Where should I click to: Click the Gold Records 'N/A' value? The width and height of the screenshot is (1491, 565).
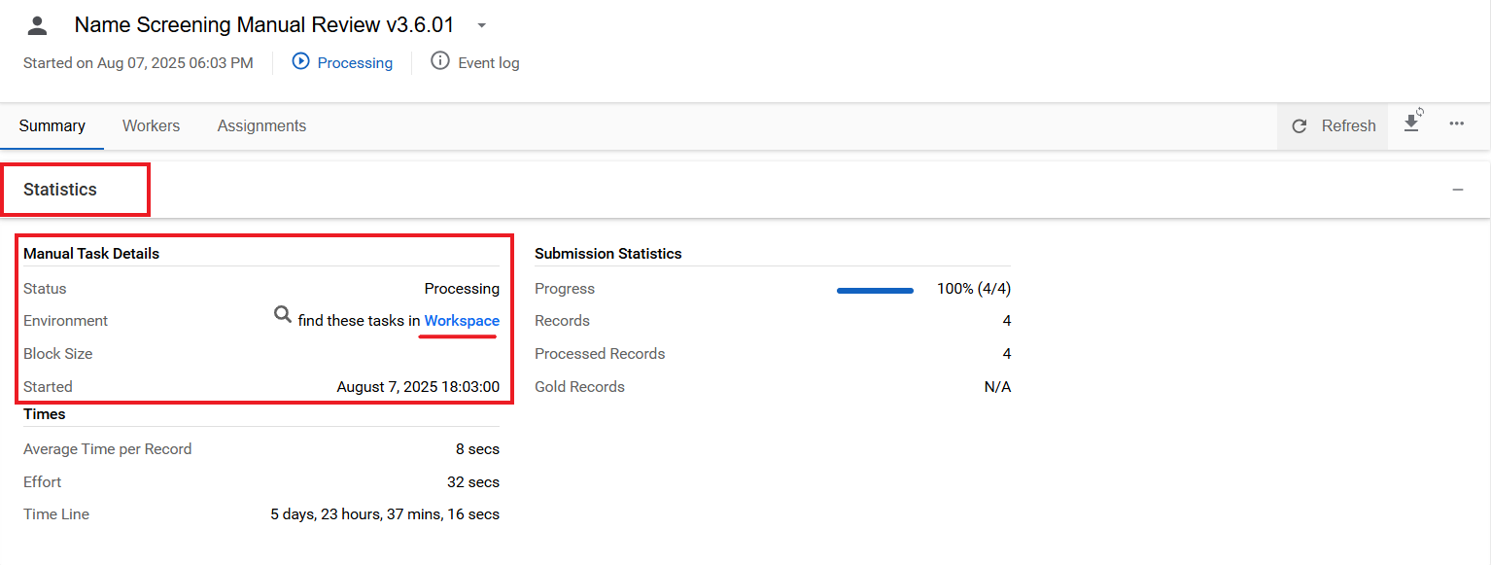997,387
